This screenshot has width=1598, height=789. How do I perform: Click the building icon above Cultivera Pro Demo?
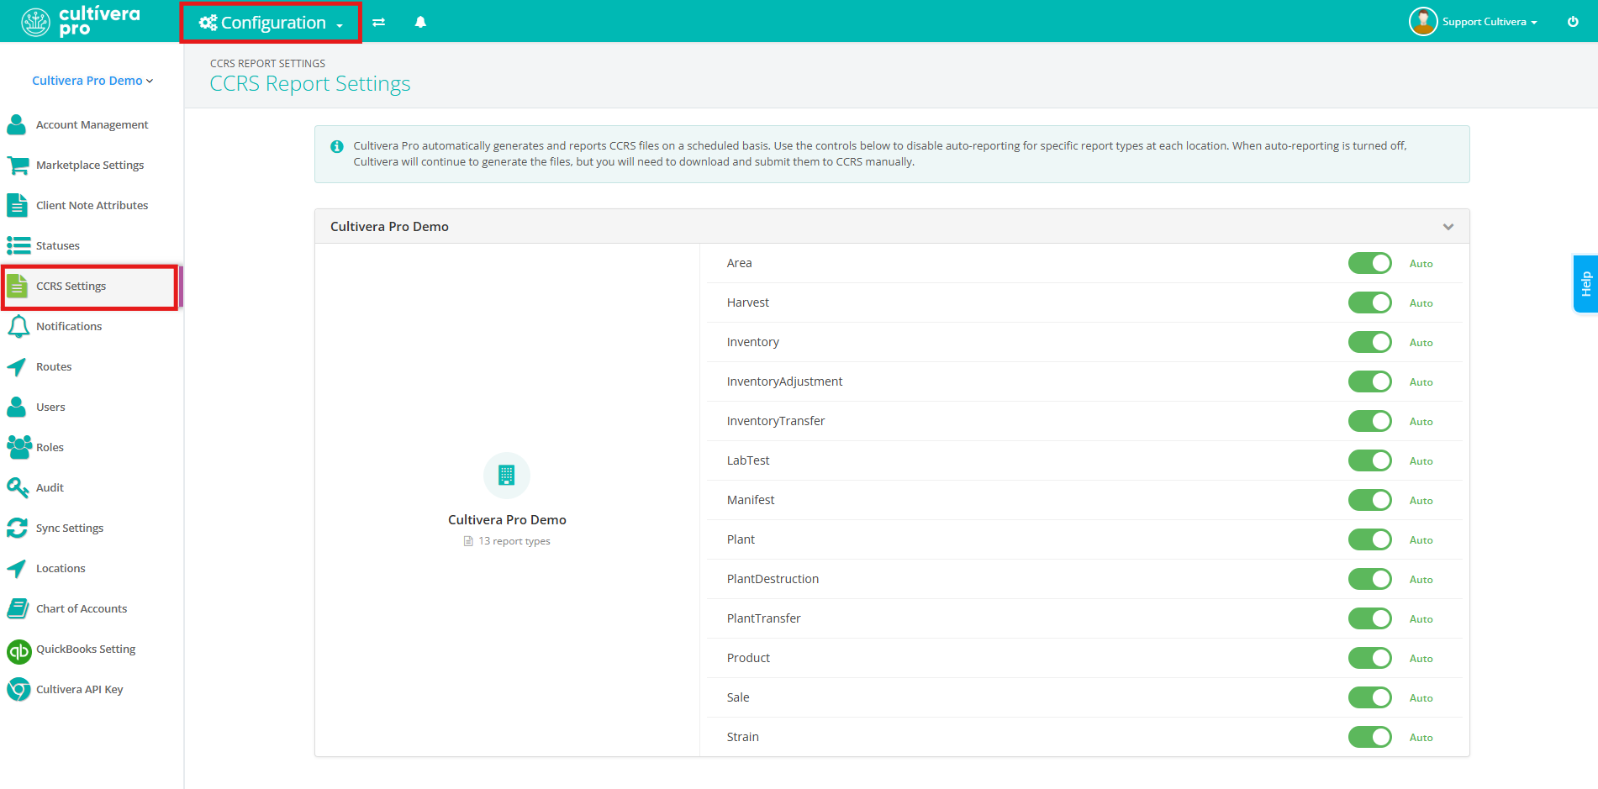506,476
